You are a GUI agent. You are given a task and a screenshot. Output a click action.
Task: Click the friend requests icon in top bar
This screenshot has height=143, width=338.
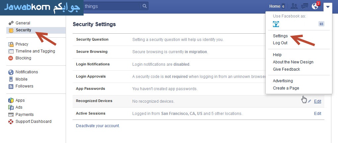[294, 6]
